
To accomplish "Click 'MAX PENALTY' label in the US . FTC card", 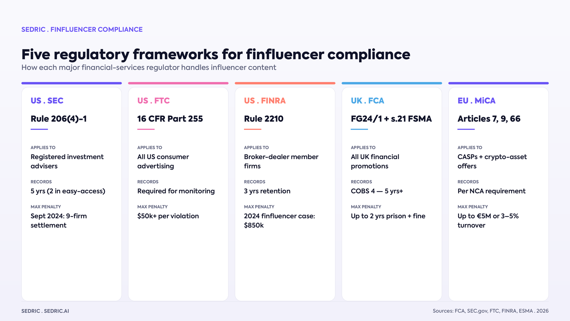I will pyautogui.click(x=152, y=207).
